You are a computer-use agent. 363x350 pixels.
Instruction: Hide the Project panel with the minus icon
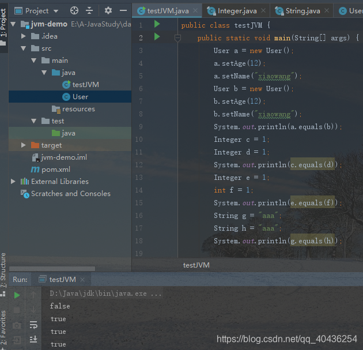click(x=123, y=10)
